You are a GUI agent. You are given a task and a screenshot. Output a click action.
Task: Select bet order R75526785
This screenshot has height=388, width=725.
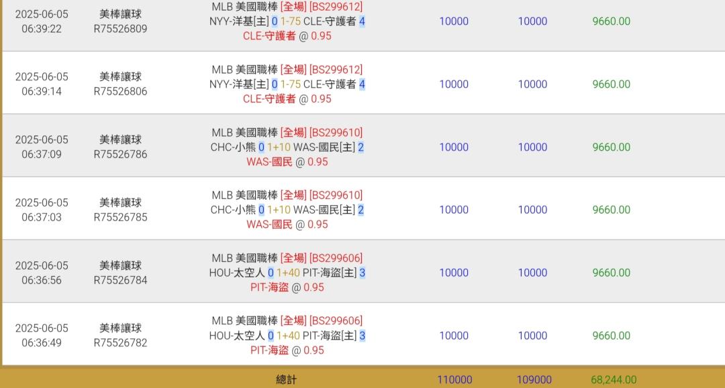click(120, 217)
